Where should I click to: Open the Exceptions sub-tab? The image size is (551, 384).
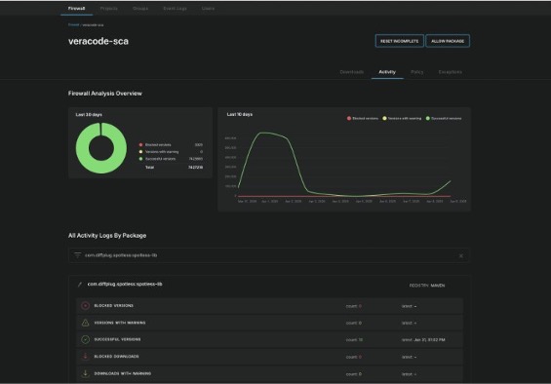(451, 72)
